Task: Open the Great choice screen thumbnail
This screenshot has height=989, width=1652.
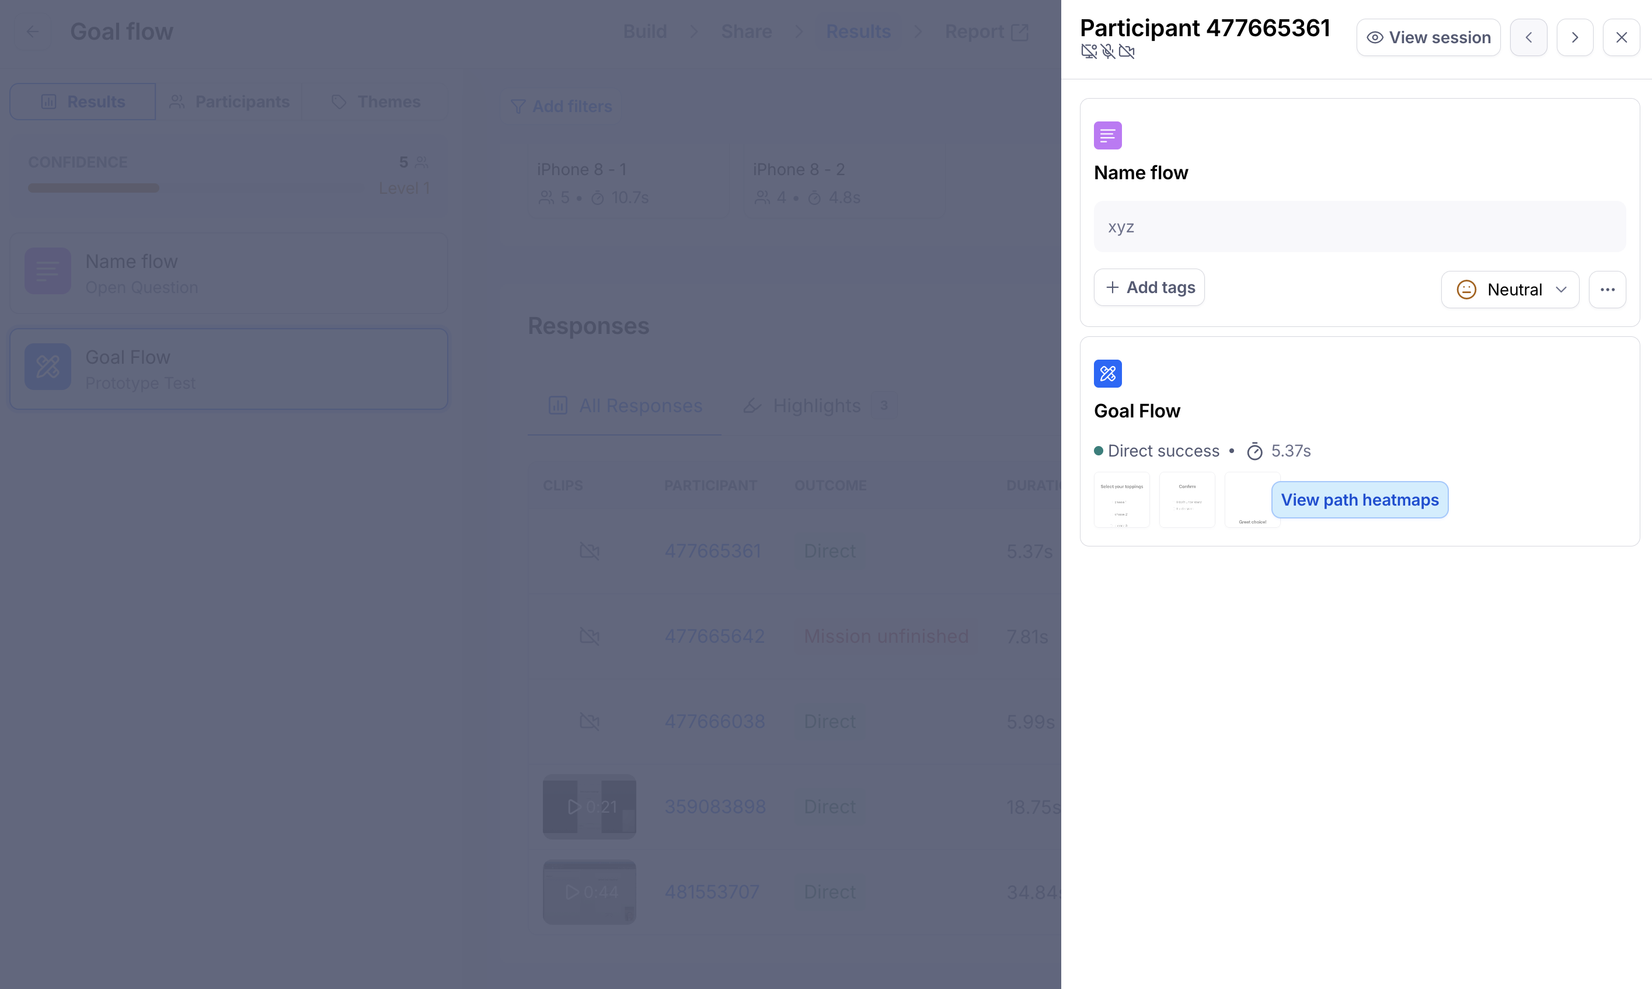Action: click(x=1247, y=500)
